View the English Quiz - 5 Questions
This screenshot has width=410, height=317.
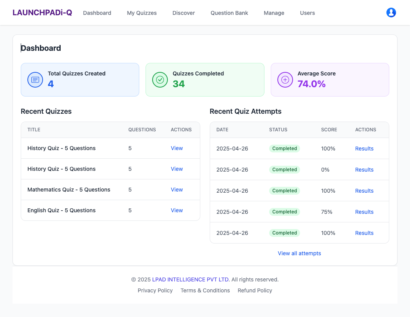(177, 210)
